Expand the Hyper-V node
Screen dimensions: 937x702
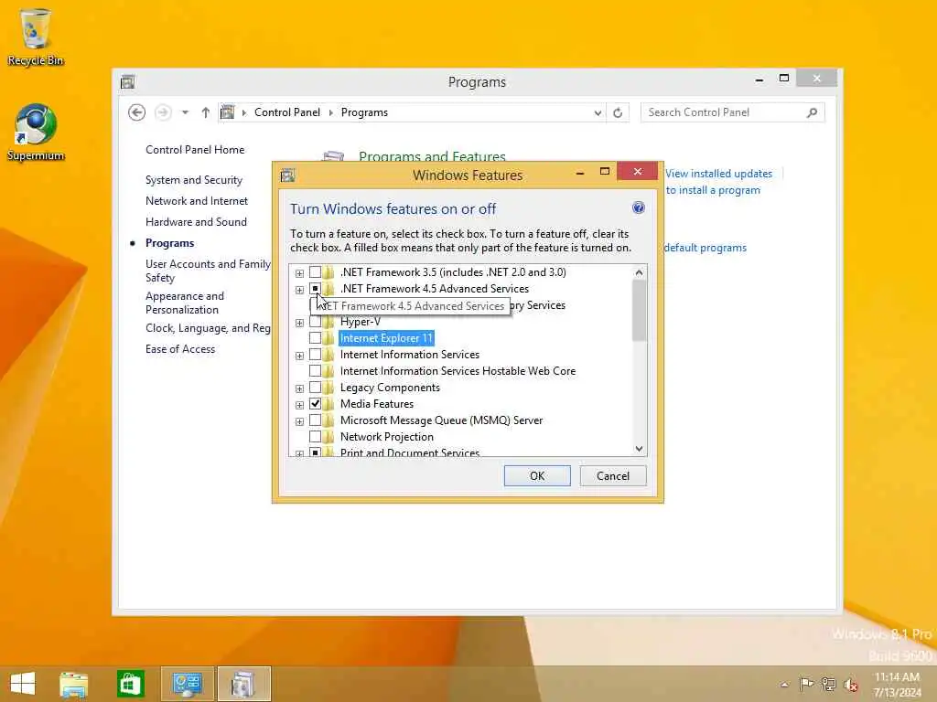[x=299, y=323]
